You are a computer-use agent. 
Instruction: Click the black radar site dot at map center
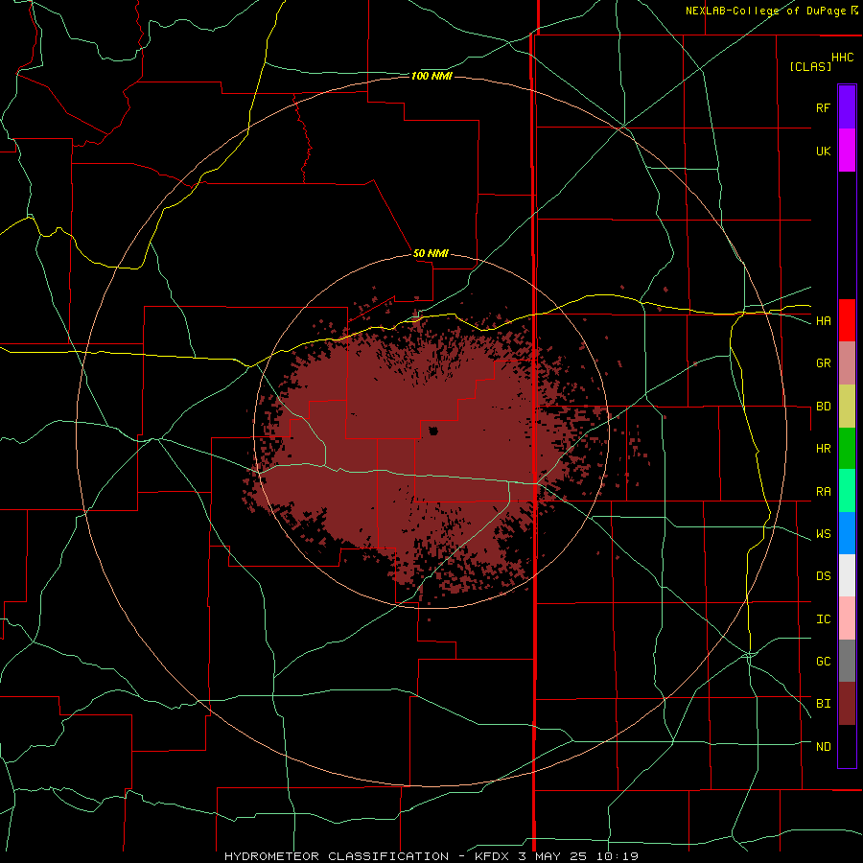coord(433,431)
